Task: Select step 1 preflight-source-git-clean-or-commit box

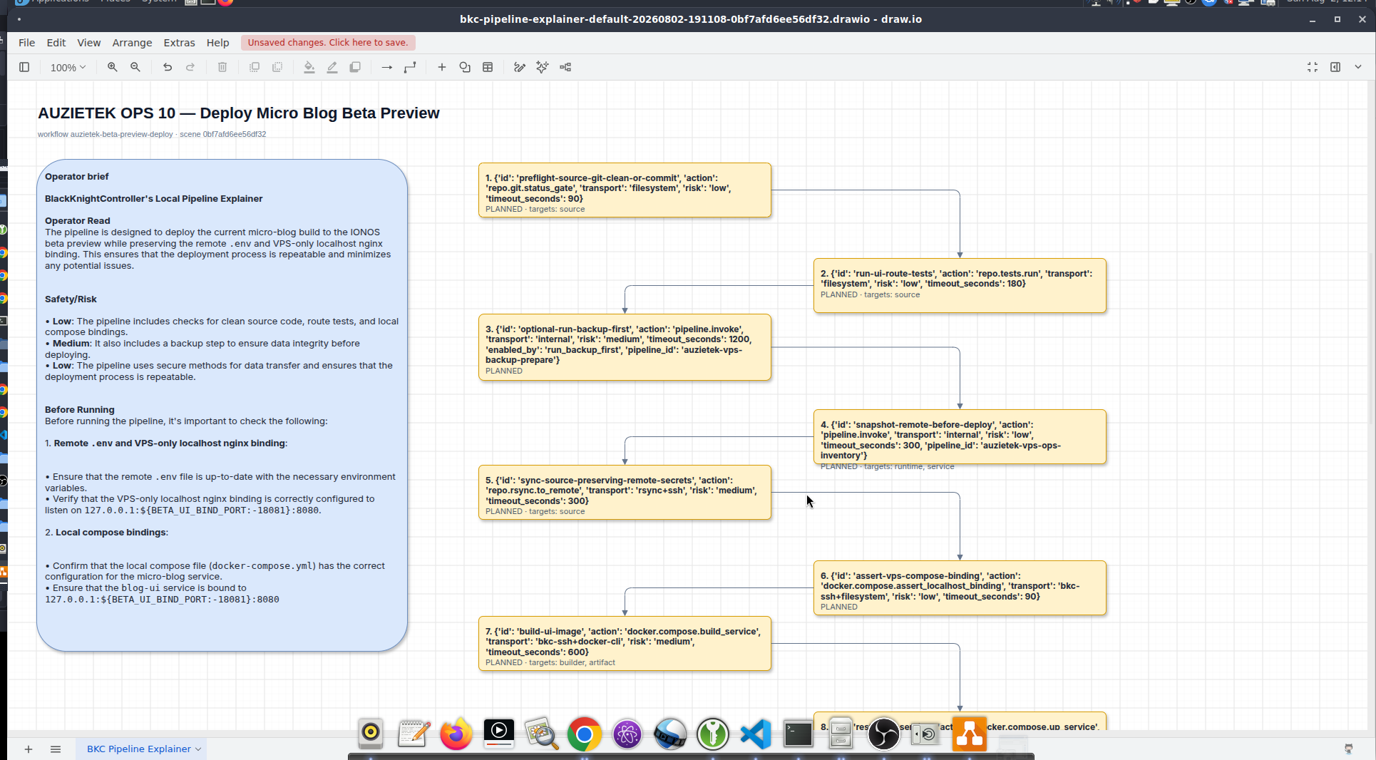Action: [x=625, y=190]
